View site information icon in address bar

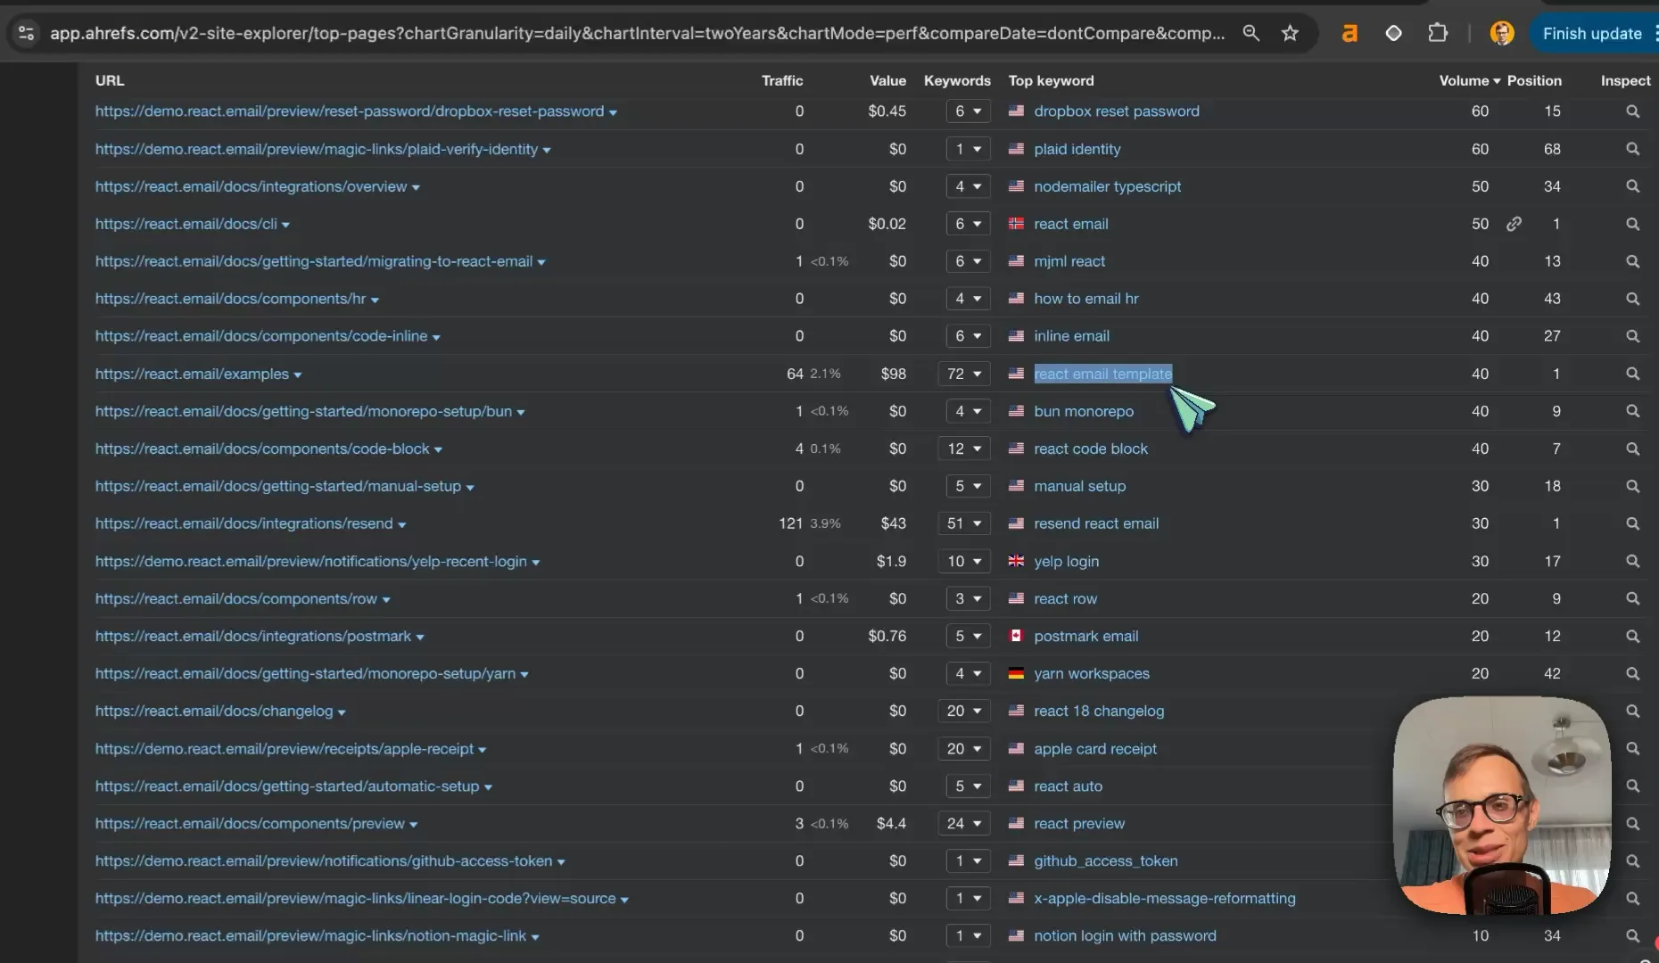pos(26,33)
